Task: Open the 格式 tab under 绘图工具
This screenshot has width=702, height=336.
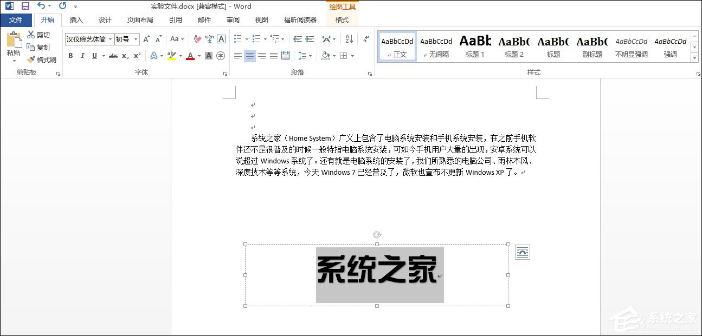Action: pyautogui.click(x=342, y=19)
